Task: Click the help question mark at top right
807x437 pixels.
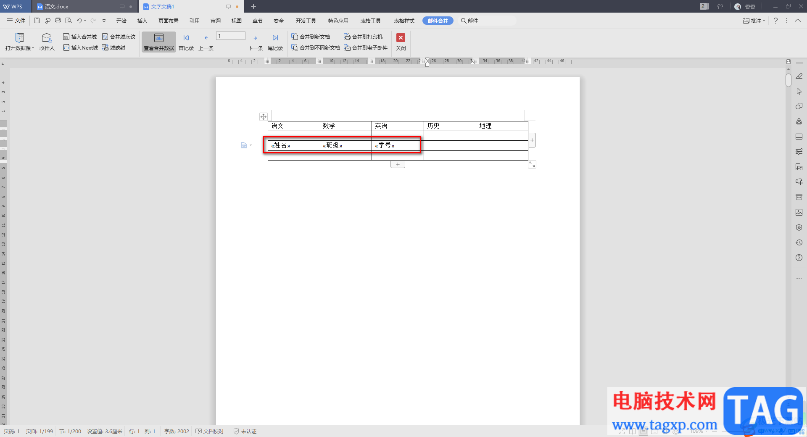Action: 775,21
